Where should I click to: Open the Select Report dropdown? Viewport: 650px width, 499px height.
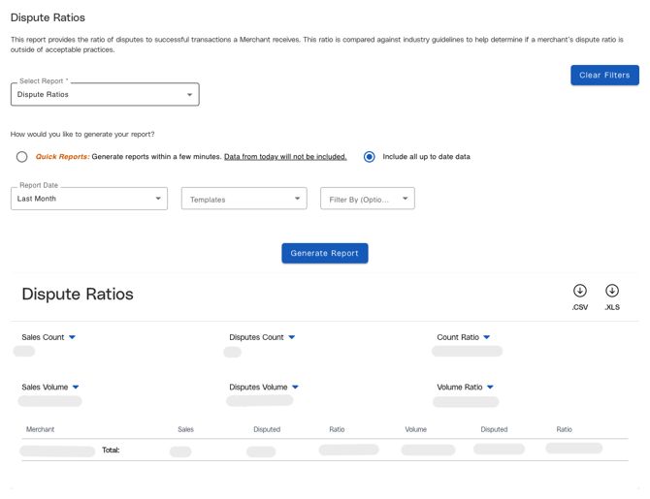[105, 95]
